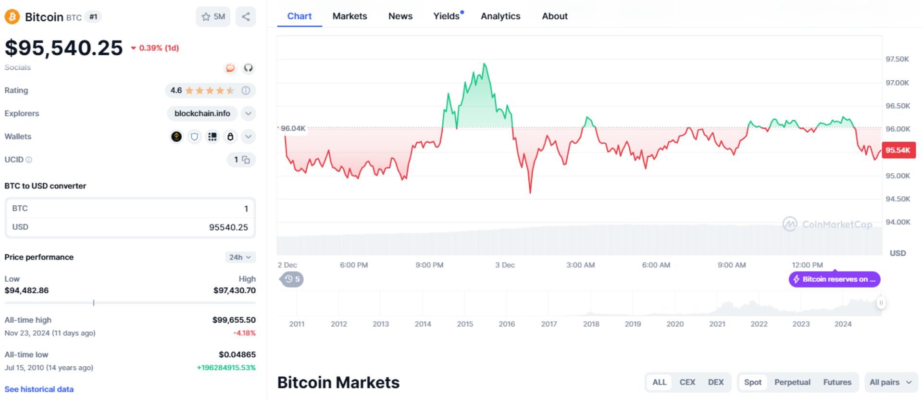Click the Bitcoin reserves purple button
The width and height of the screenshot is (923, 400).
pyautogui.click(x=834, y=279)
